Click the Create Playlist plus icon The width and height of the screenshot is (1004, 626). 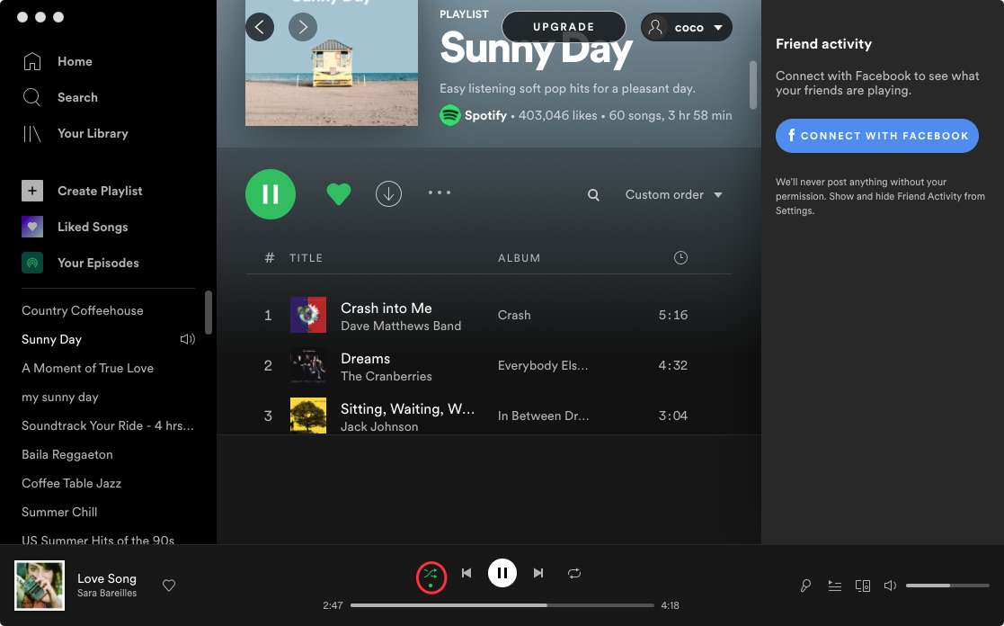[32, 191]
